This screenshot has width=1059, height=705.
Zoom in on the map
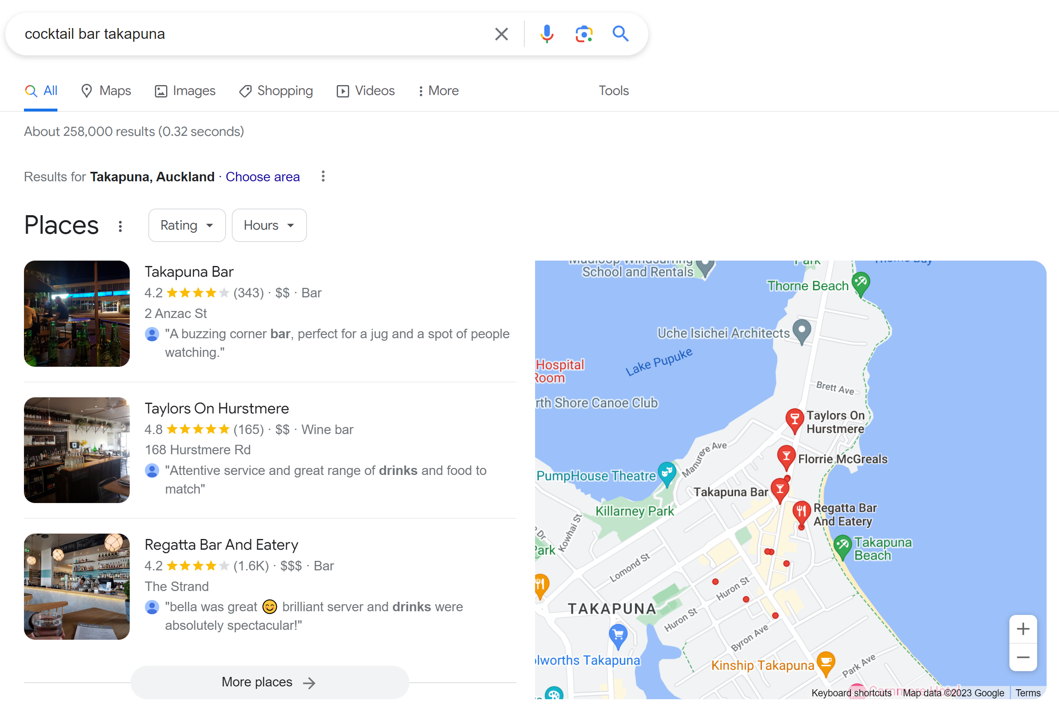(x=1023, y=629)
